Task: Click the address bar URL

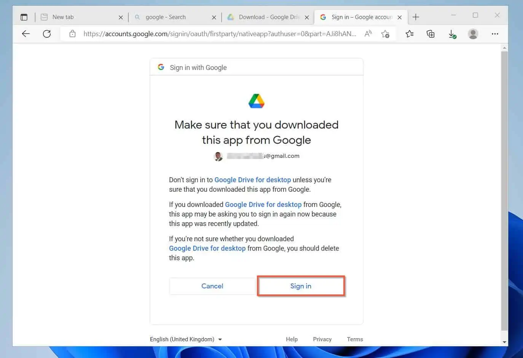Action: coord(220,34)
